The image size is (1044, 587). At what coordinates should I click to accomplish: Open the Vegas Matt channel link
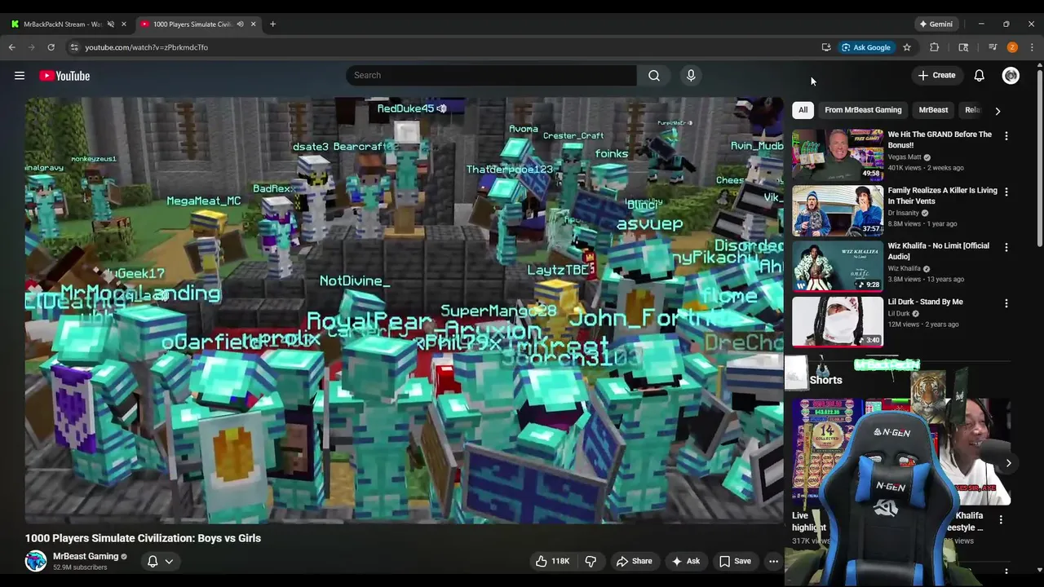(x=905, y=157)
